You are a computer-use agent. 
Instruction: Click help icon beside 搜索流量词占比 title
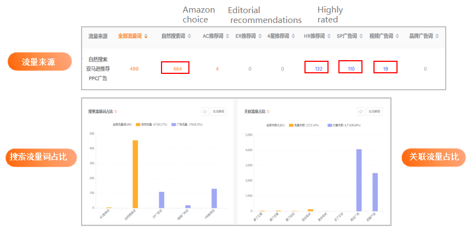tap(116, 112)
